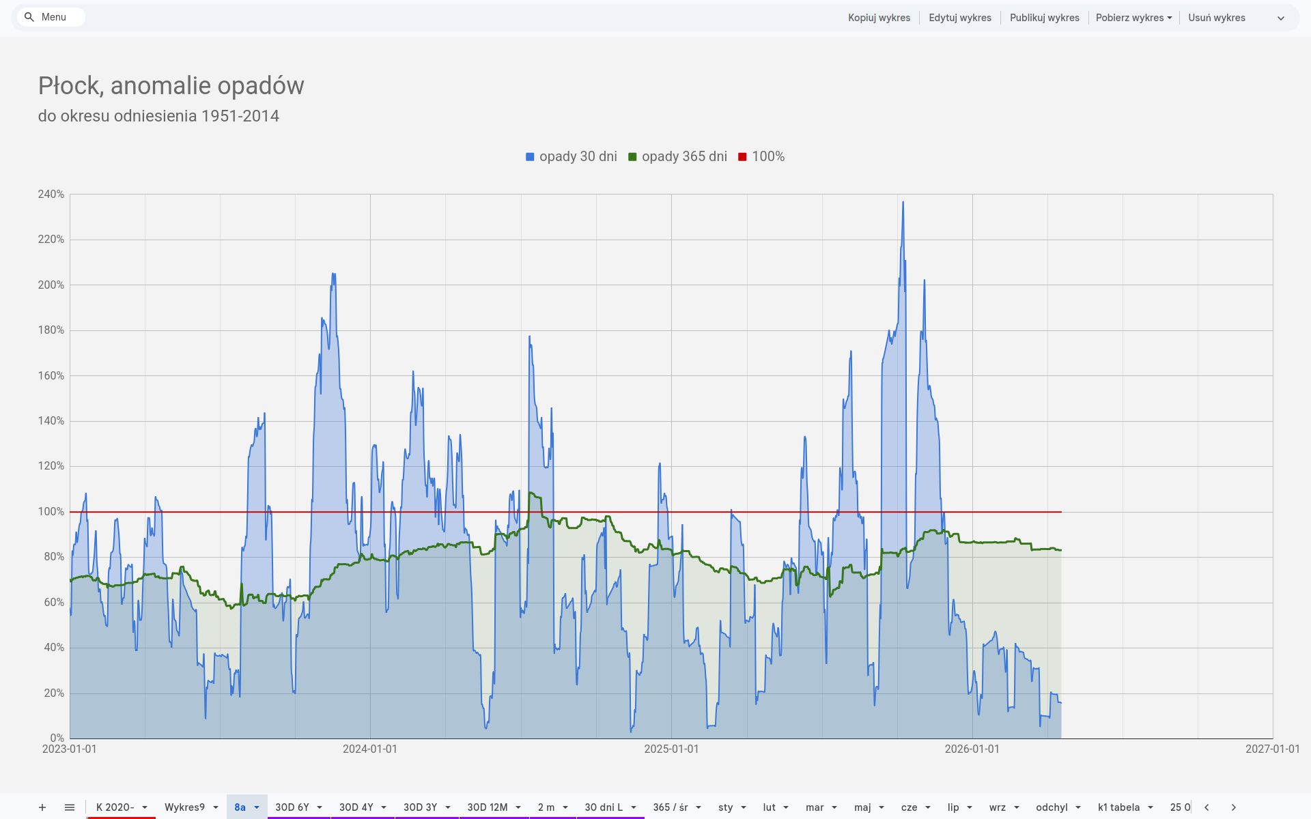Viewport: 1311px width, 819px height.
Task: Click Edytuj wykres button
Action: [x=959, y=18]
